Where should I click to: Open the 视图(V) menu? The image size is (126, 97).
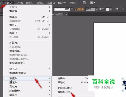coord(51,3)
